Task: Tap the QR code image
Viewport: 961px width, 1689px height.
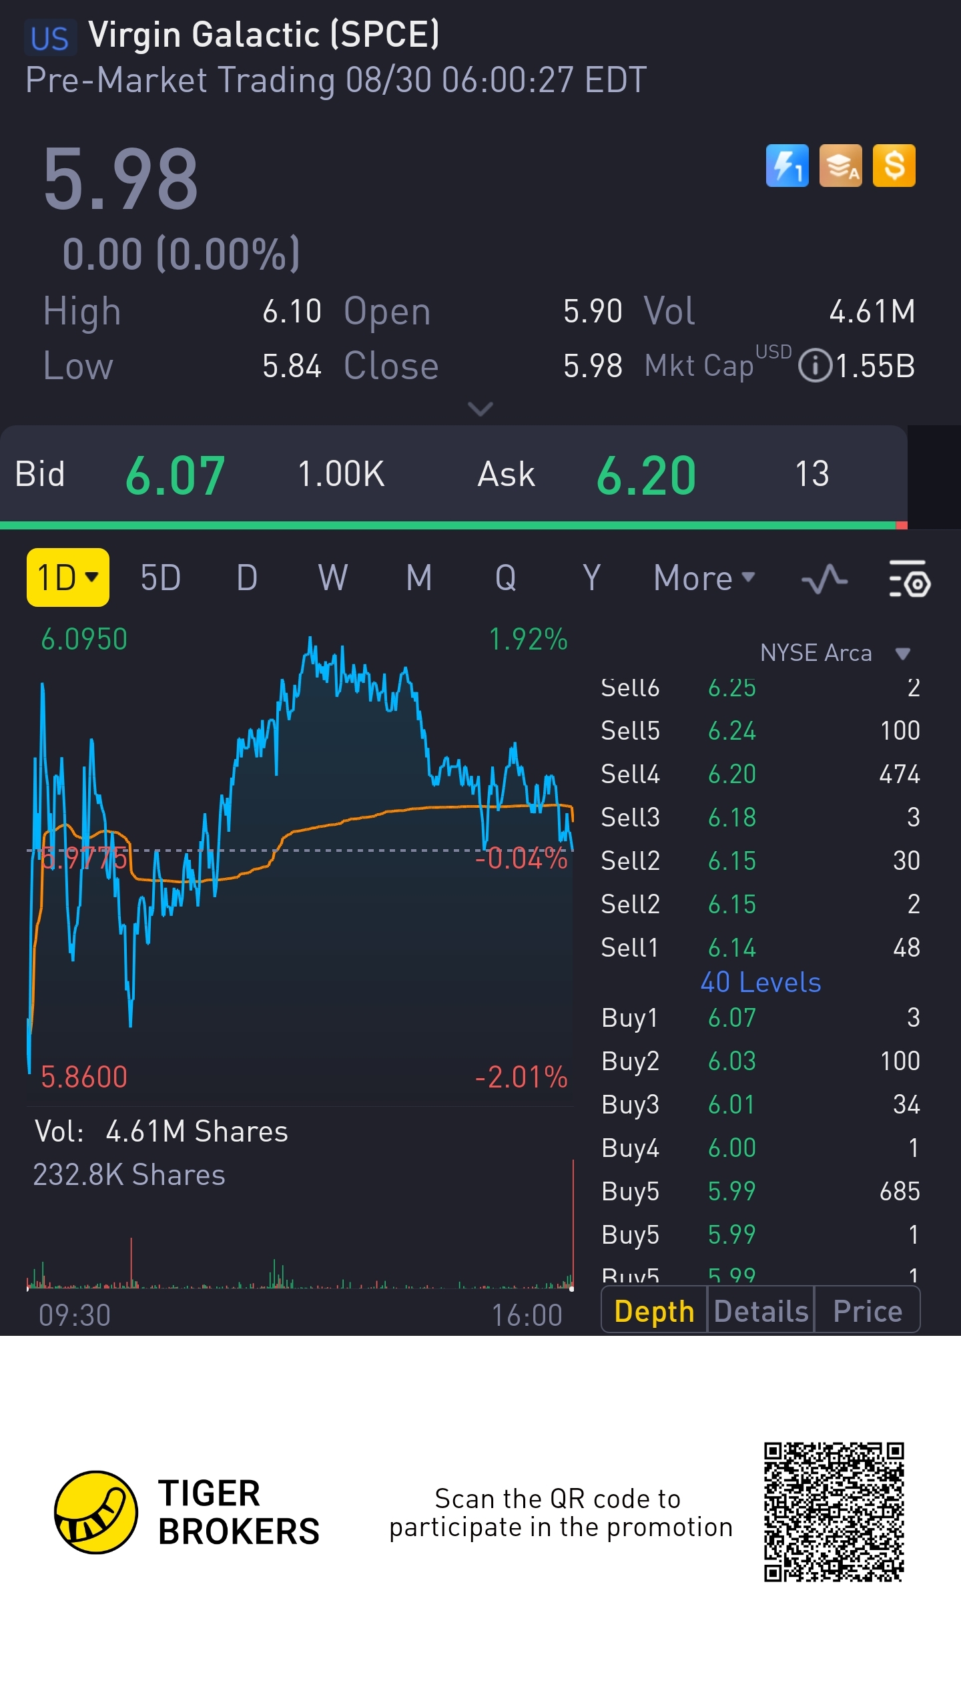Action: 834,1512
